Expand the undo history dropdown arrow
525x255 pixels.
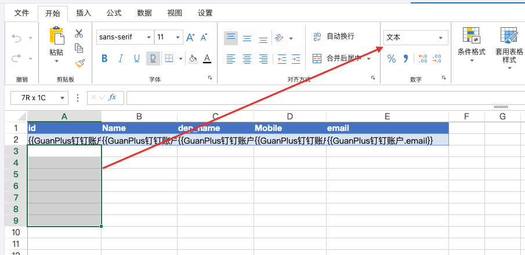[x=31, y=38]
